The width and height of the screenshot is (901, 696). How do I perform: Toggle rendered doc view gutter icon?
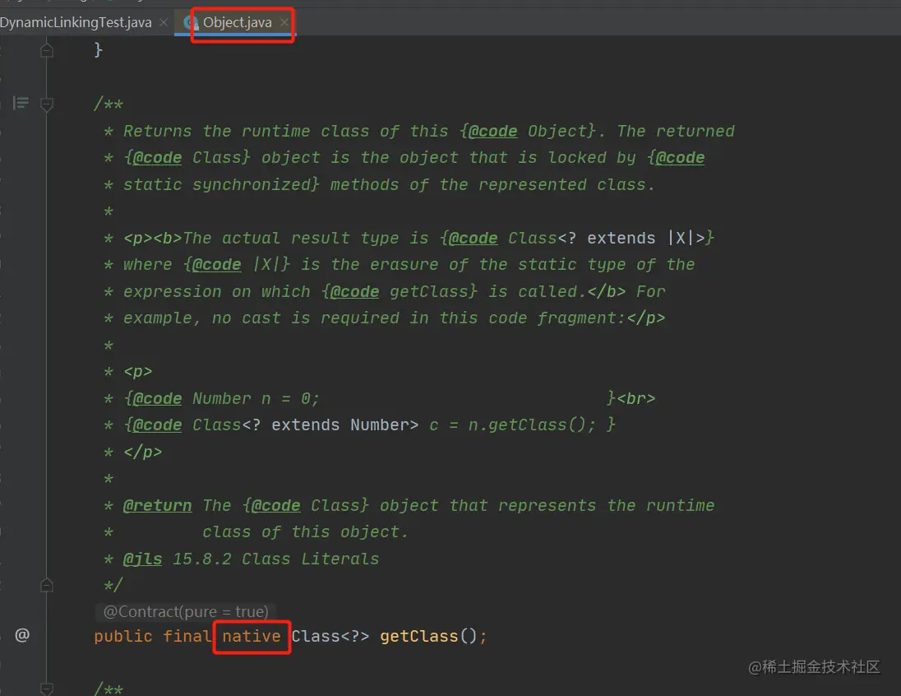21,104
